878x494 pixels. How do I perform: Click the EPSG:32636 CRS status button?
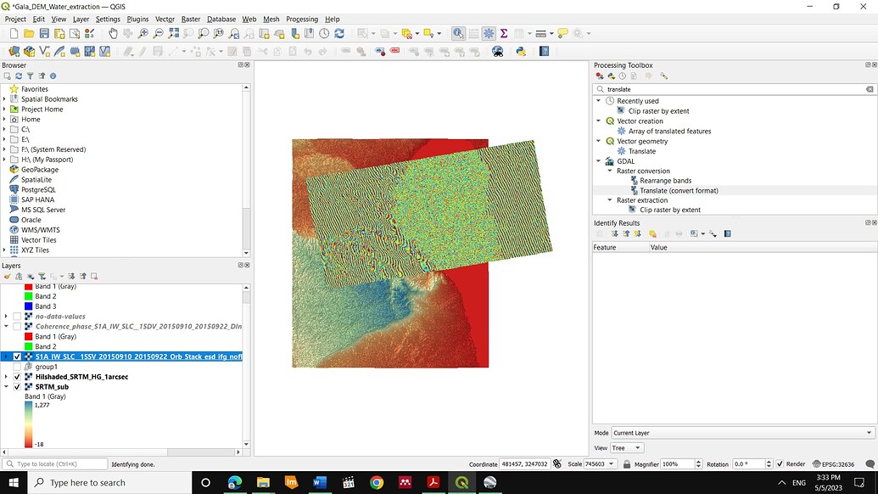coord(840,464)
